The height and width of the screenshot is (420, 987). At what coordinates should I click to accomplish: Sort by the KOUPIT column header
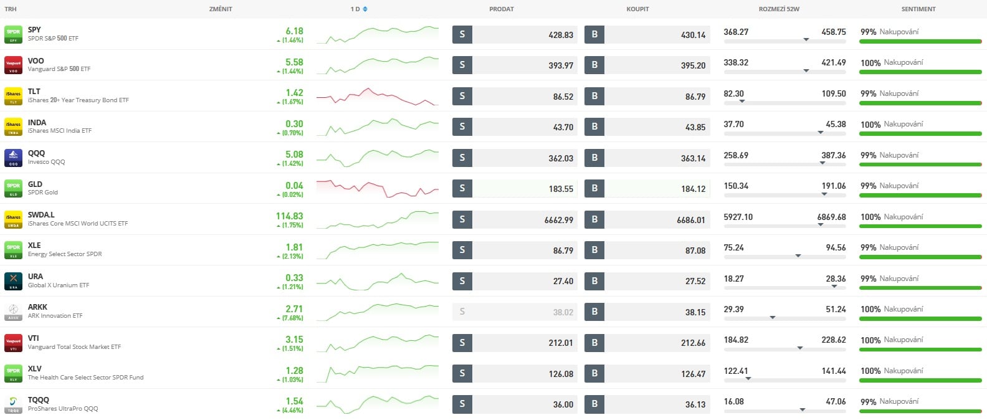pos(637,9)
